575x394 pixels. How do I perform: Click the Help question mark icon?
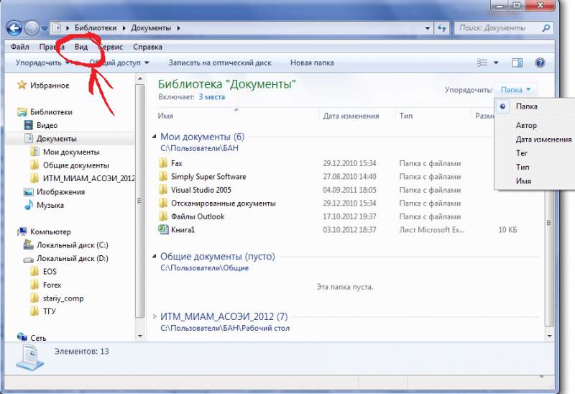click(x=540, y=63)
